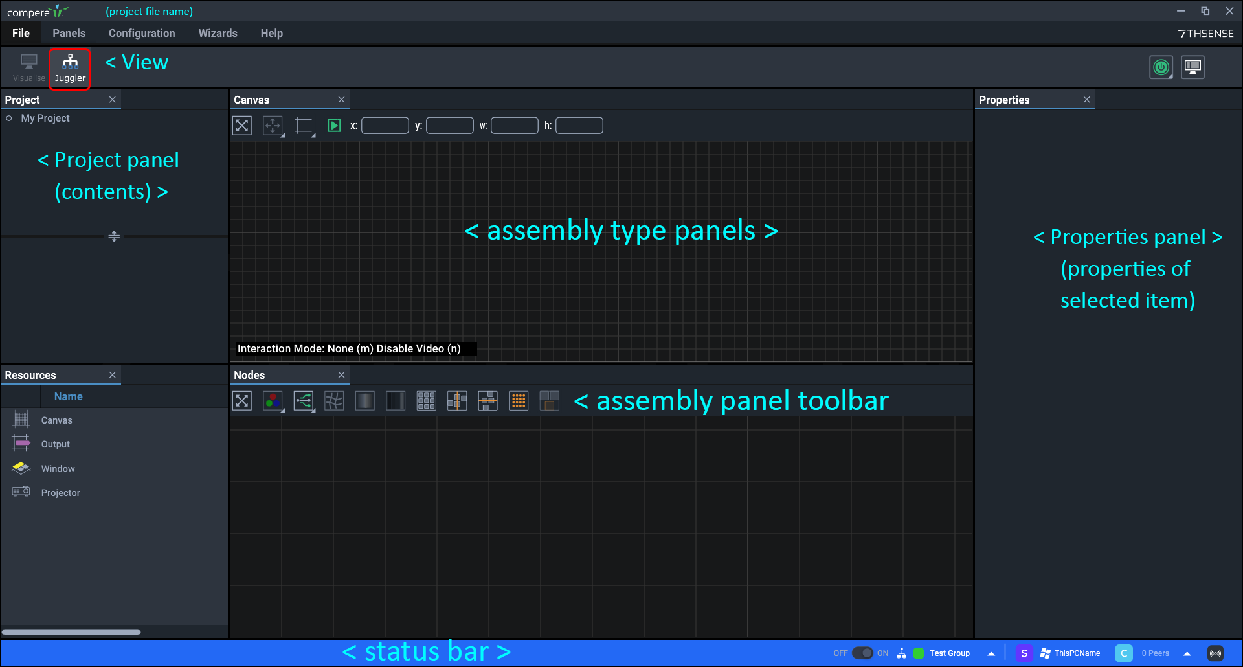
Task: Select the Output resource icon
Action: click(x=21, y=444)
